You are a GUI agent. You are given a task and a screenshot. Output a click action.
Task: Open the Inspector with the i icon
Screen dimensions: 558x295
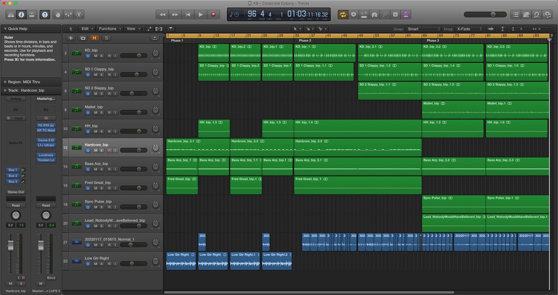pos(21,14)
